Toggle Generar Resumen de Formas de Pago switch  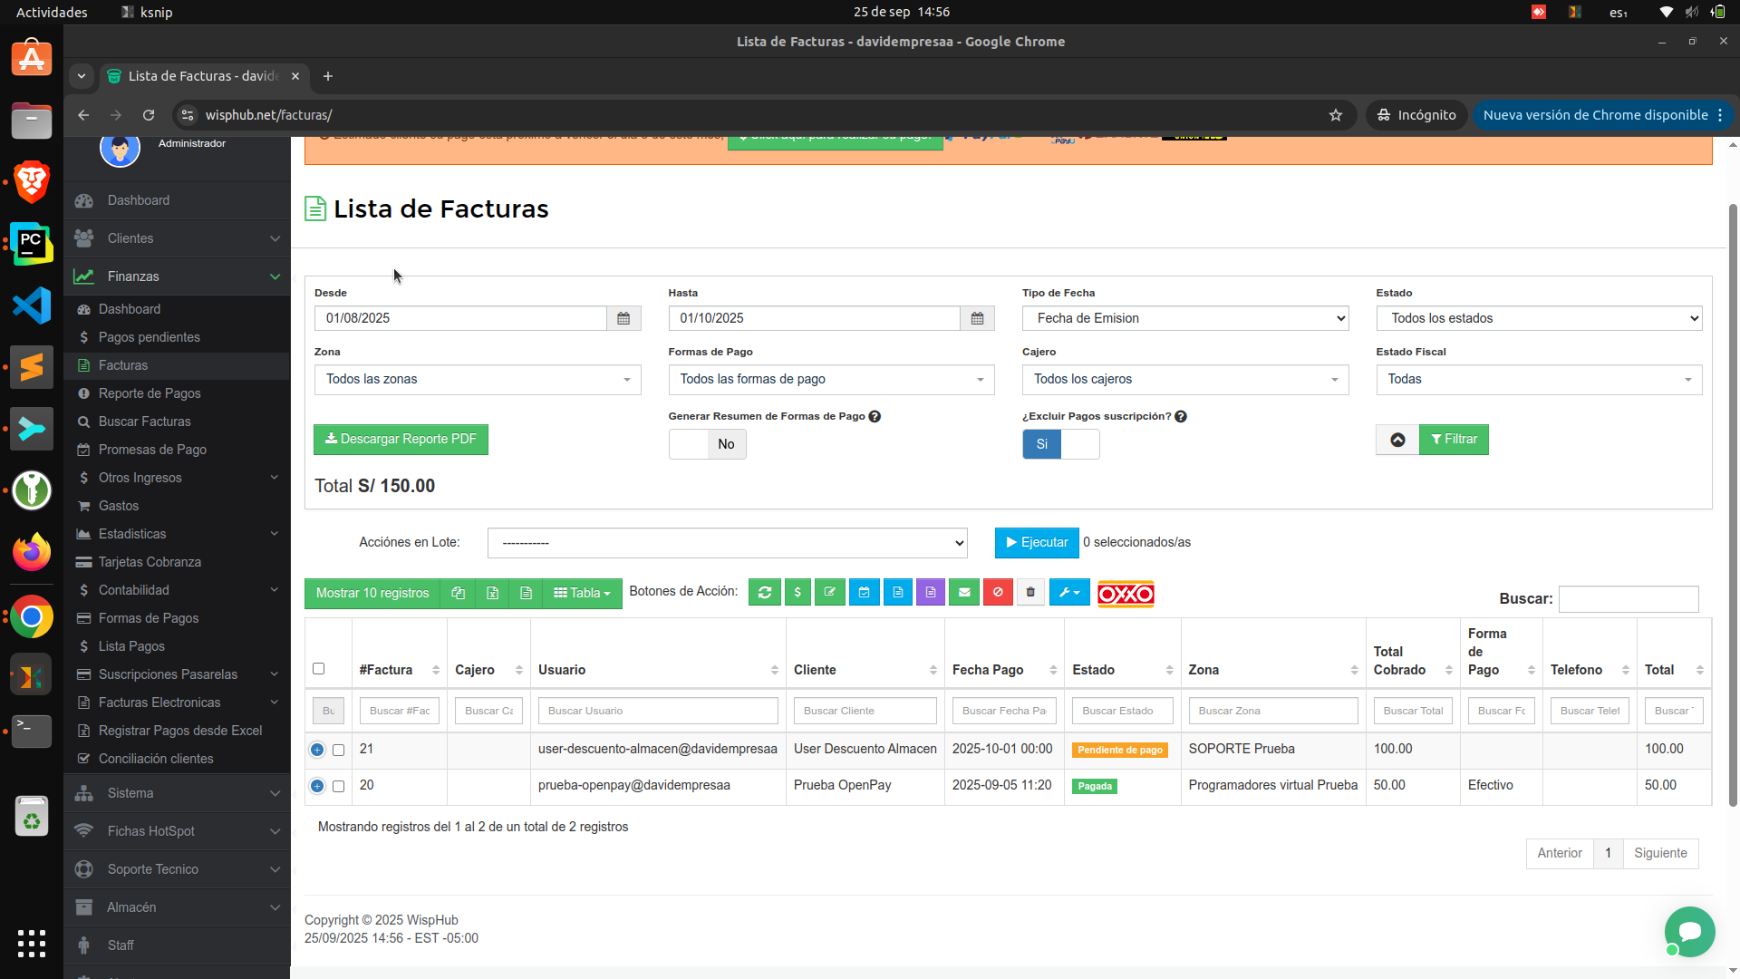click(707, 444)
